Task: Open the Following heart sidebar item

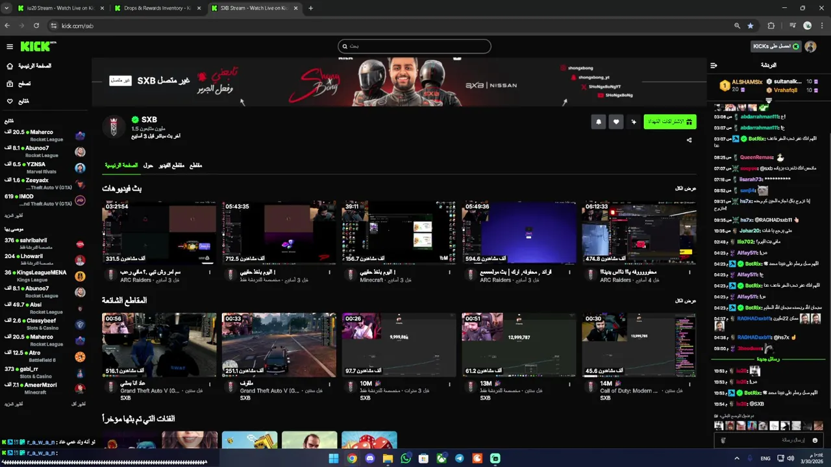Action: pos(18,101)
